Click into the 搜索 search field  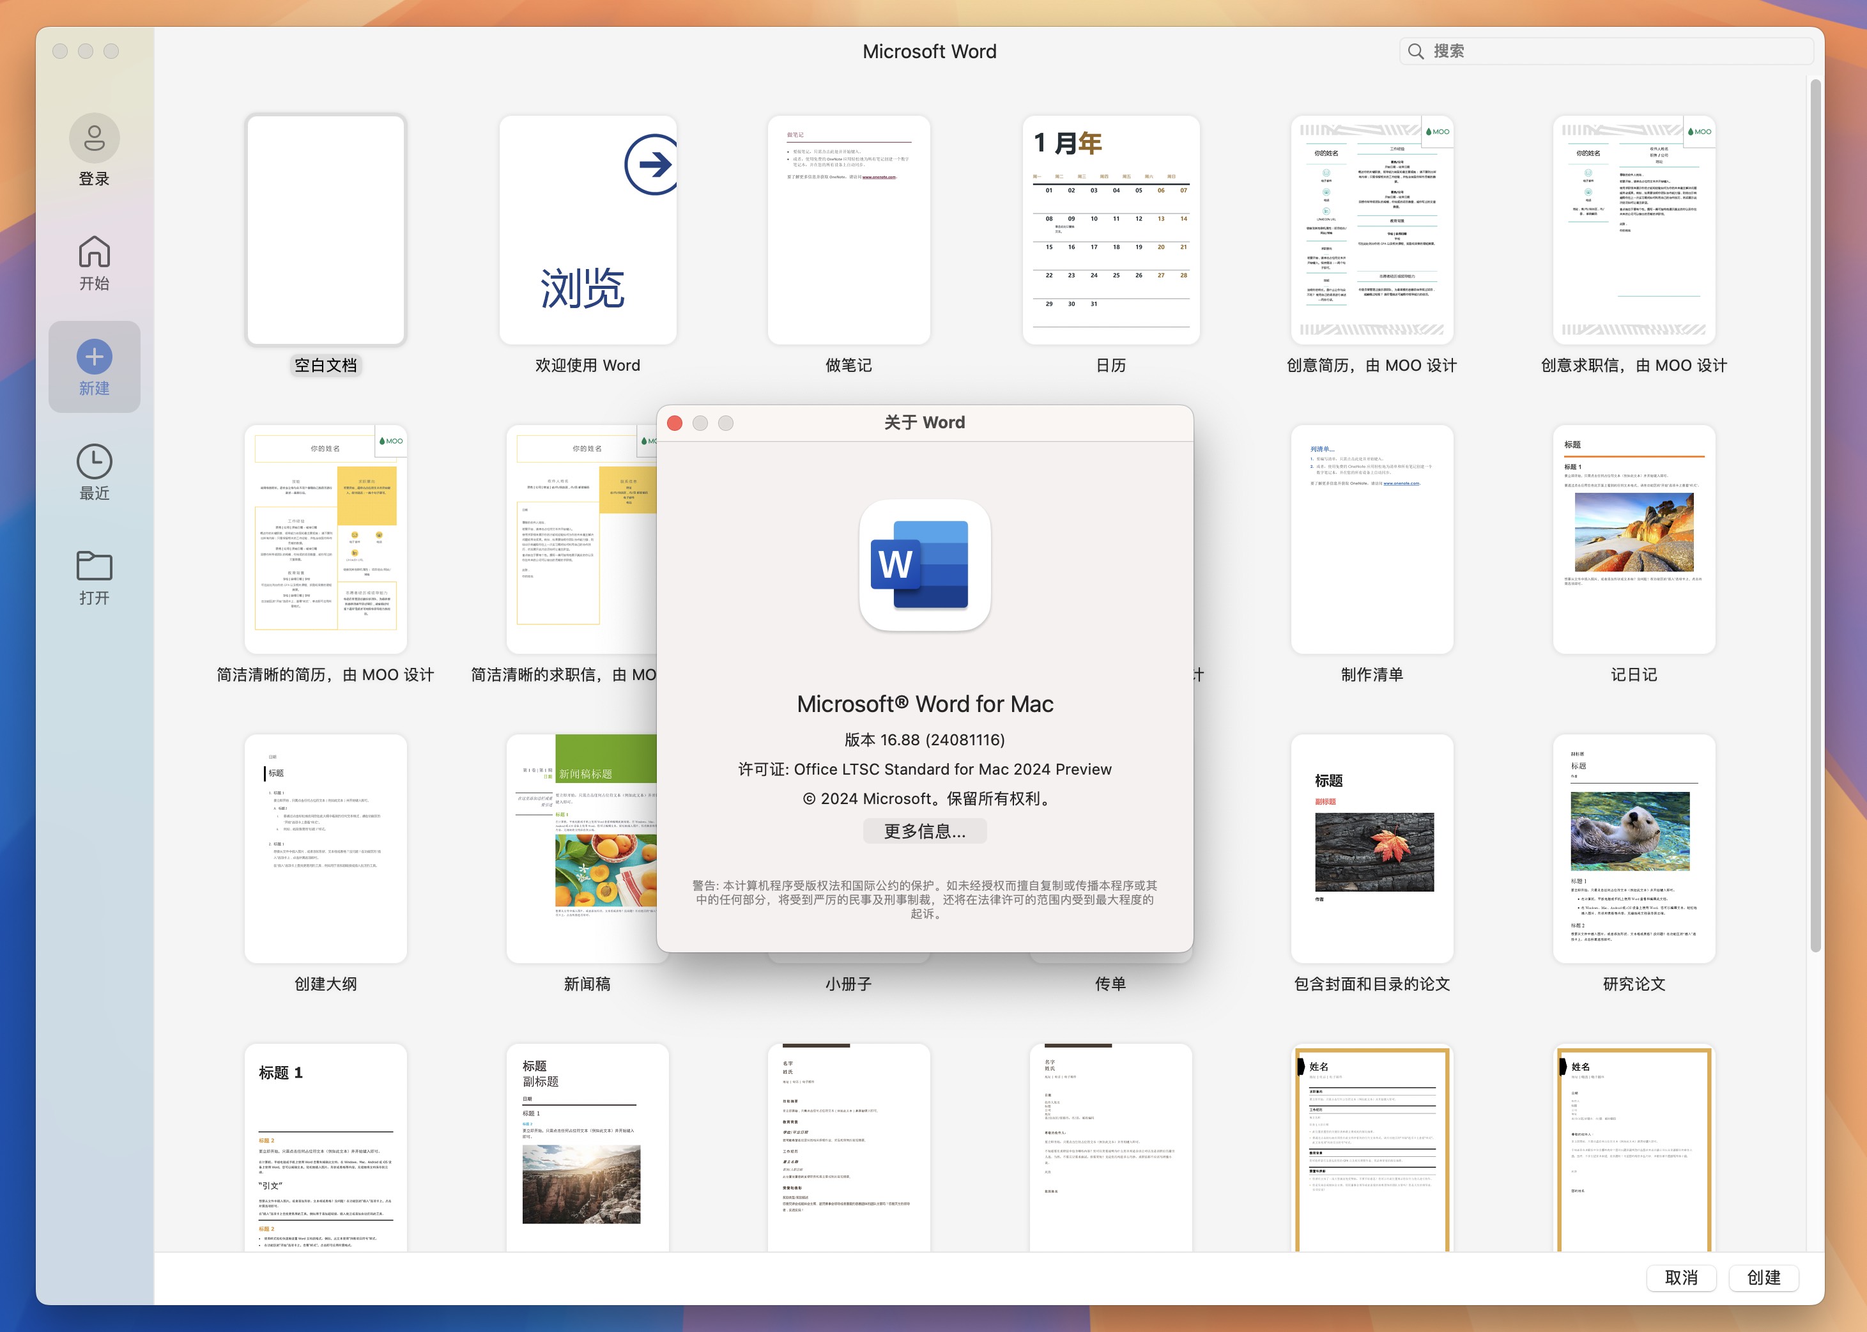[1606, 52]
